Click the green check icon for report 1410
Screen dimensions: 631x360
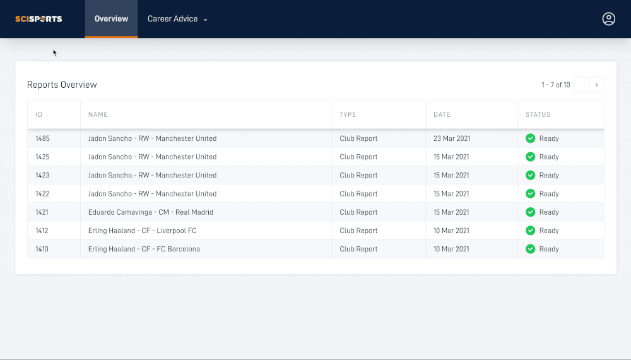click(531, 249)
